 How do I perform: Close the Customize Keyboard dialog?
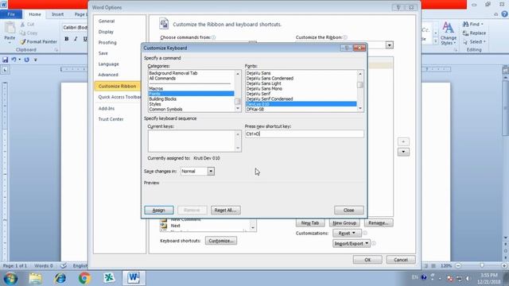348,210
